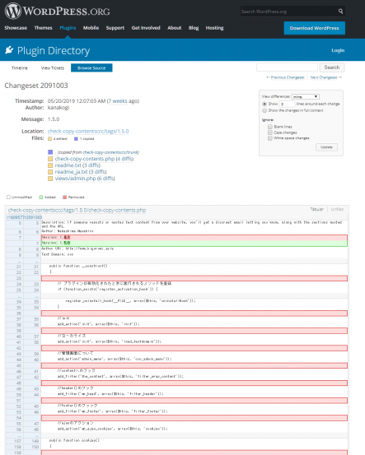
Task: Click the WordPress.org logo
Action: (x=57, y=11)
